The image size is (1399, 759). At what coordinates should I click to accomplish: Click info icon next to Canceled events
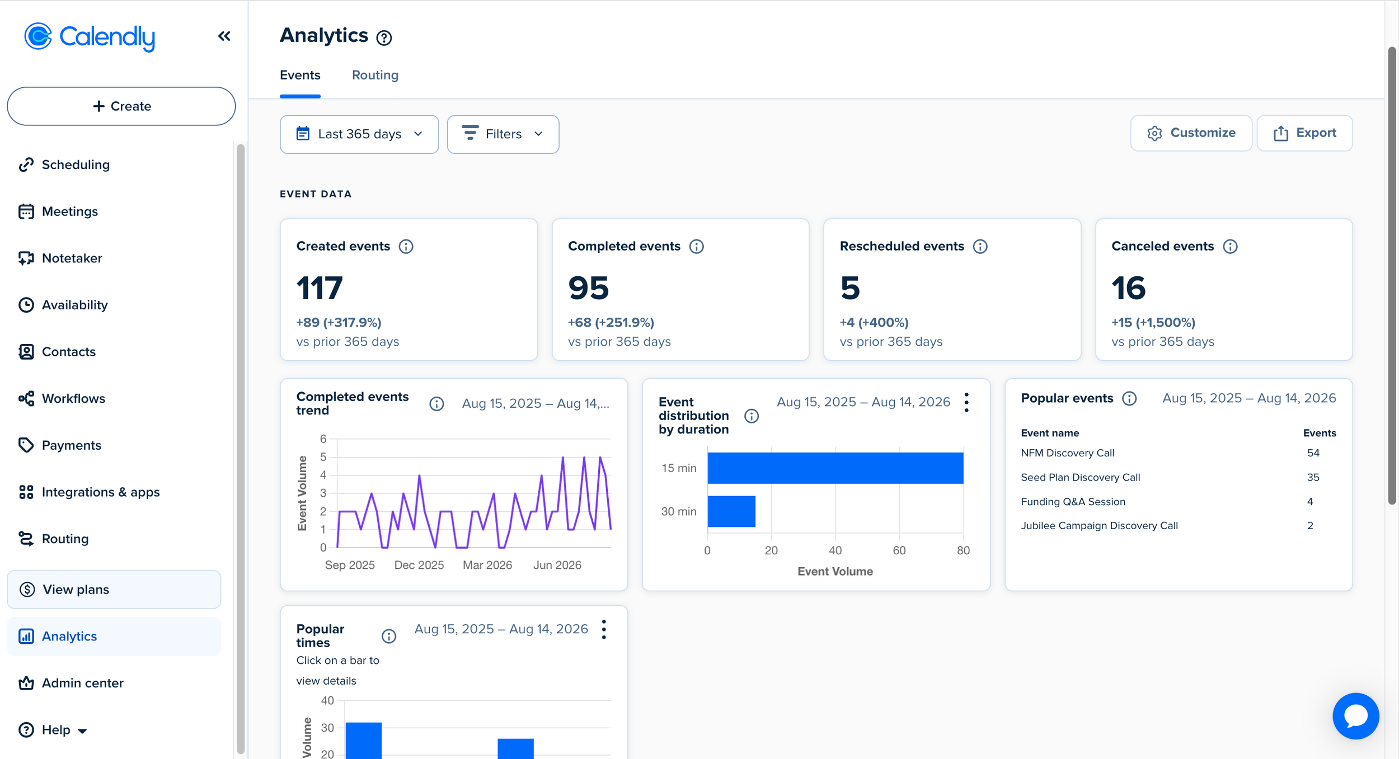point(1230,246)
